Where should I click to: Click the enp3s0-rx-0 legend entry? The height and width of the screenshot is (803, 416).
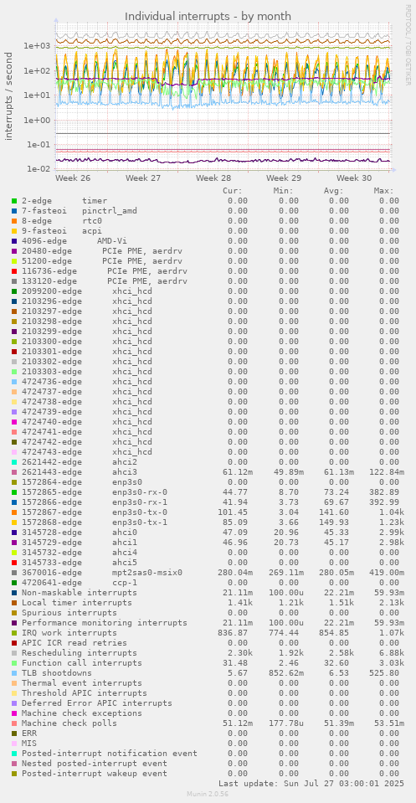[95, 492]
